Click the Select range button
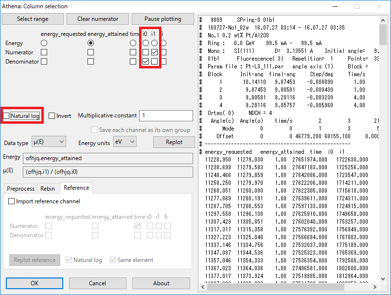 coord(33,19)
